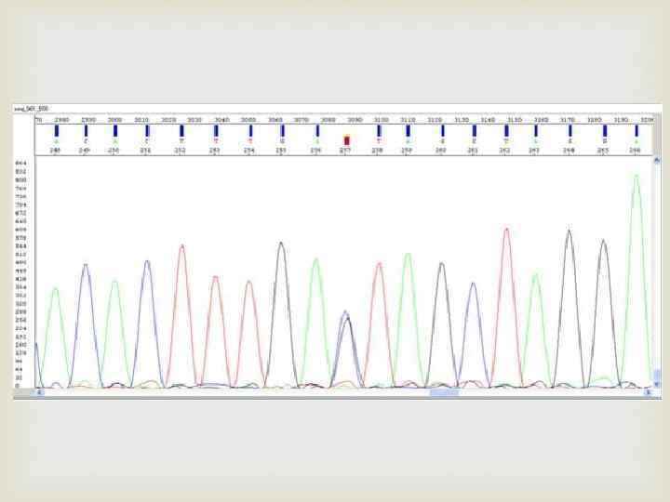
Task: Click the overlapping blue and black double peak
Action: pos(346,350)
